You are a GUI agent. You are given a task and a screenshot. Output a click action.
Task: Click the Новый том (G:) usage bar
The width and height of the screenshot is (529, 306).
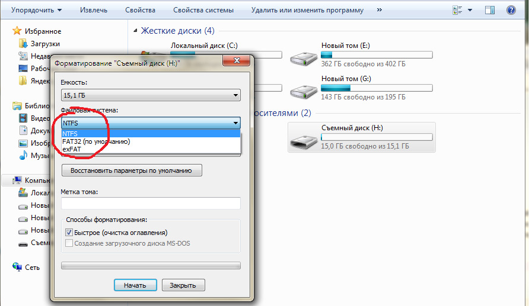[377, 88]
